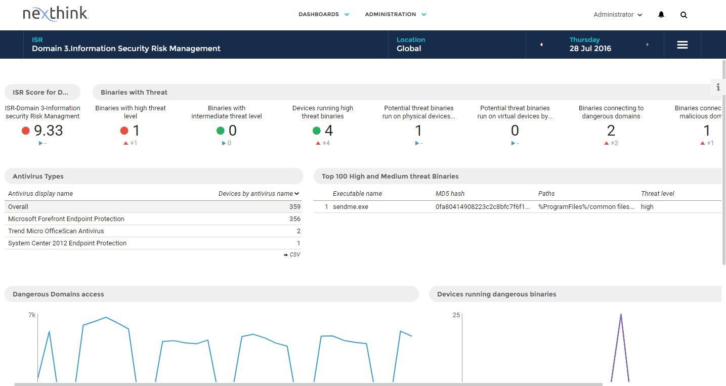Navigate to the next day with the right arrow
This screenshot has height=386, width=726.
648,45
